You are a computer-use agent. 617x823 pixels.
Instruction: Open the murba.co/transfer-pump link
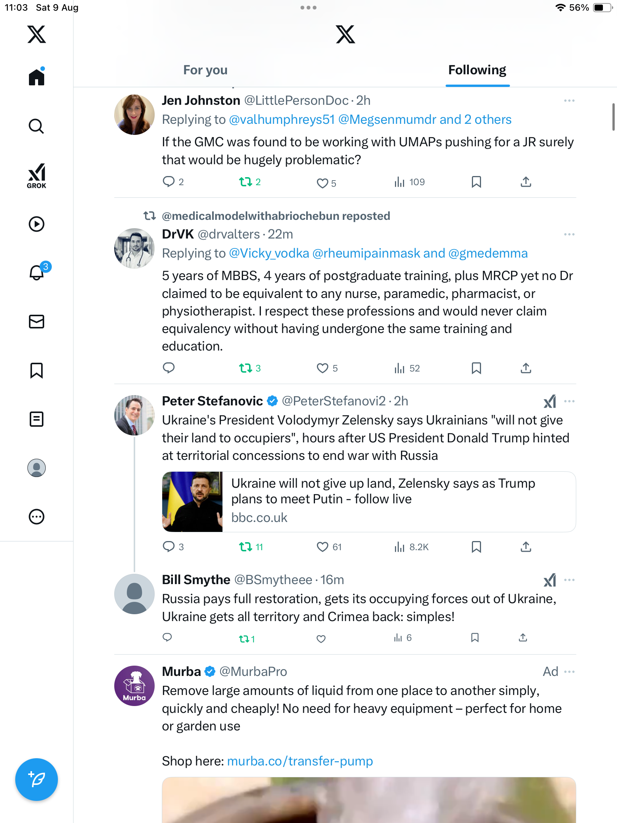[x=300, y=761]
